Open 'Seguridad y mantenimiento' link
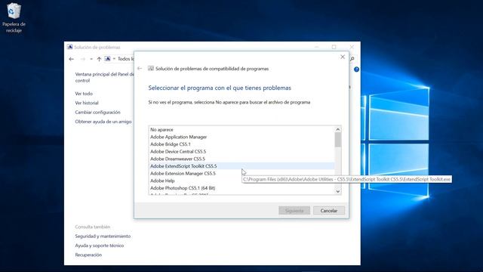 (x=103, y=236)
